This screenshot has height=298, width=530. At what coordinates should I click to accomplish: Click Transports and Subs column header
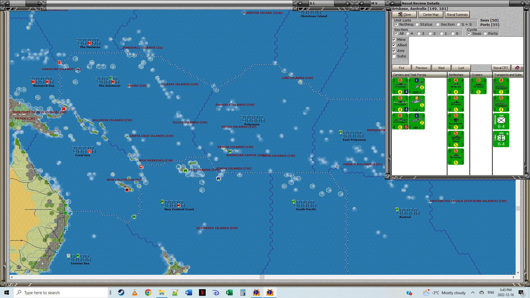[x=508, y=75]
